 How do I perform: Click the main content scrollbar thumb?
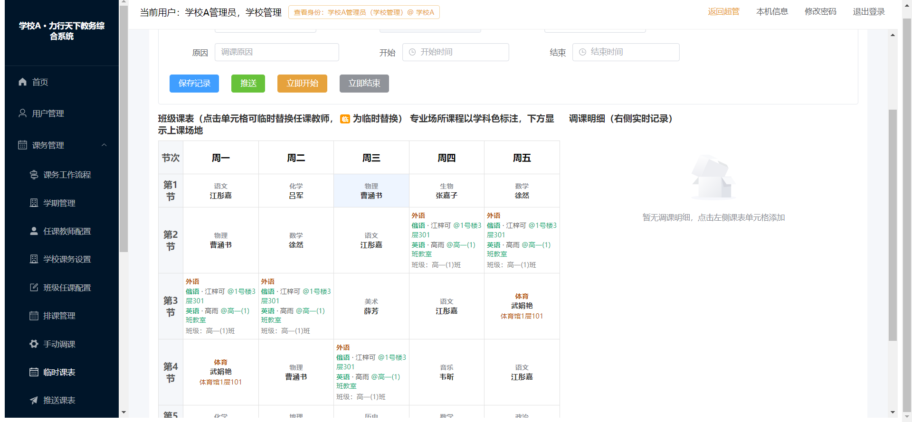tap(893, 225)
